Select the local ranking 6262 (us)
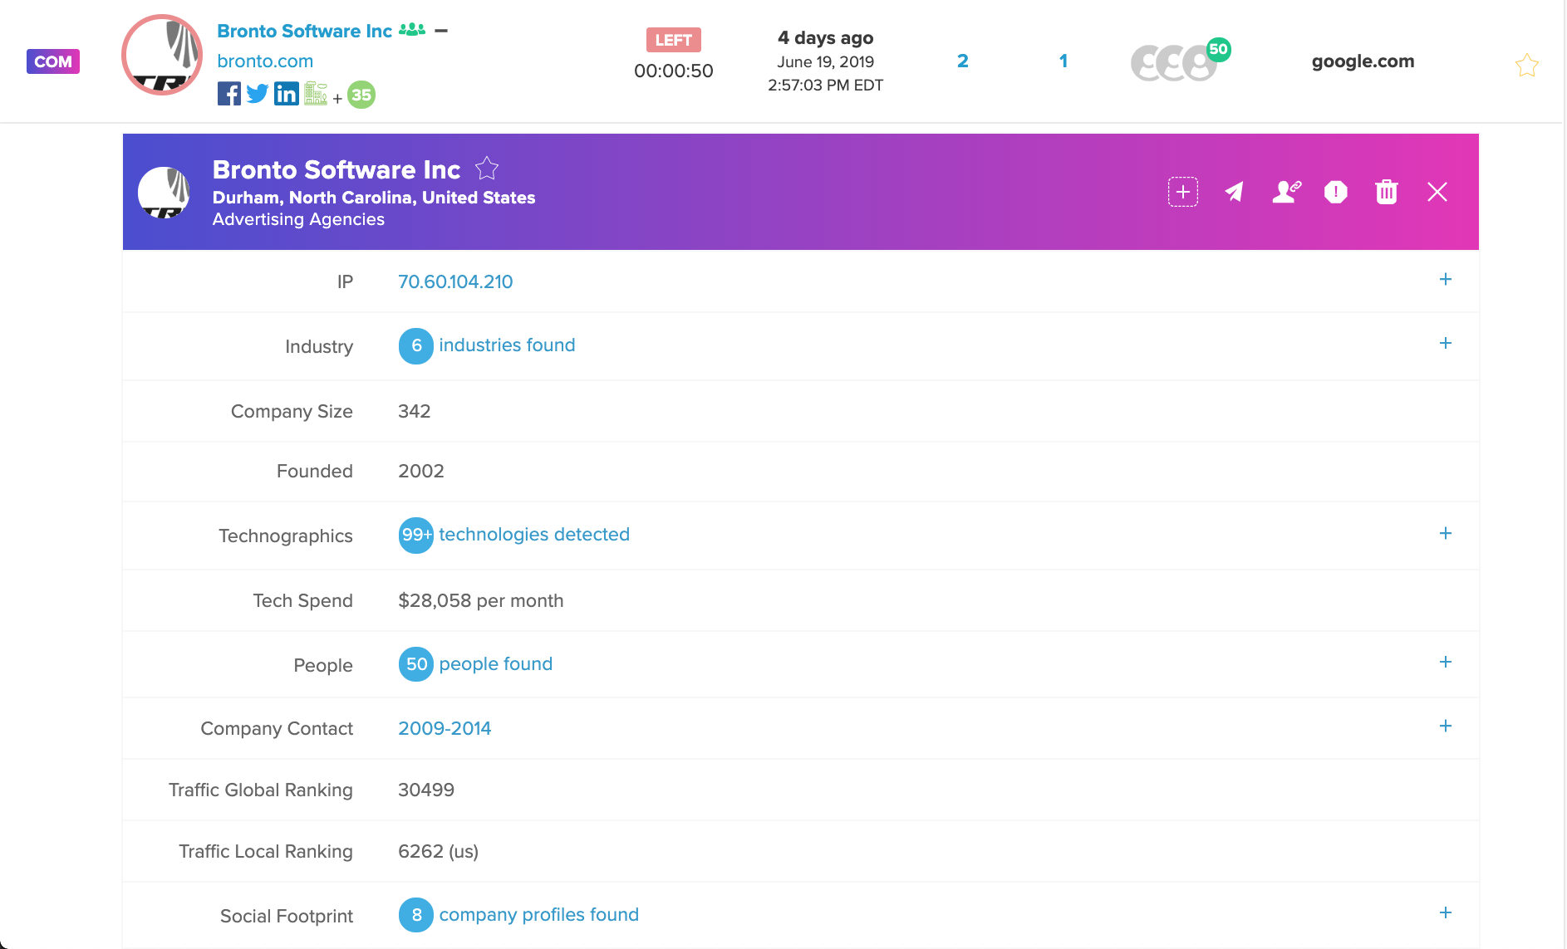The height and width of the screenshot is (949, 1567). (x=438, y=852)
